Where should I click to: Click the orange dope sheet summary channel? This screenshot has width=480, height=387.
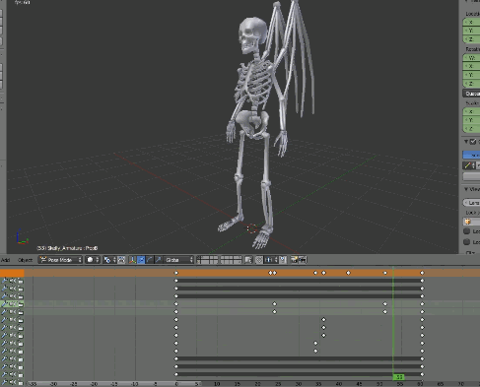[x=12, y=273]
